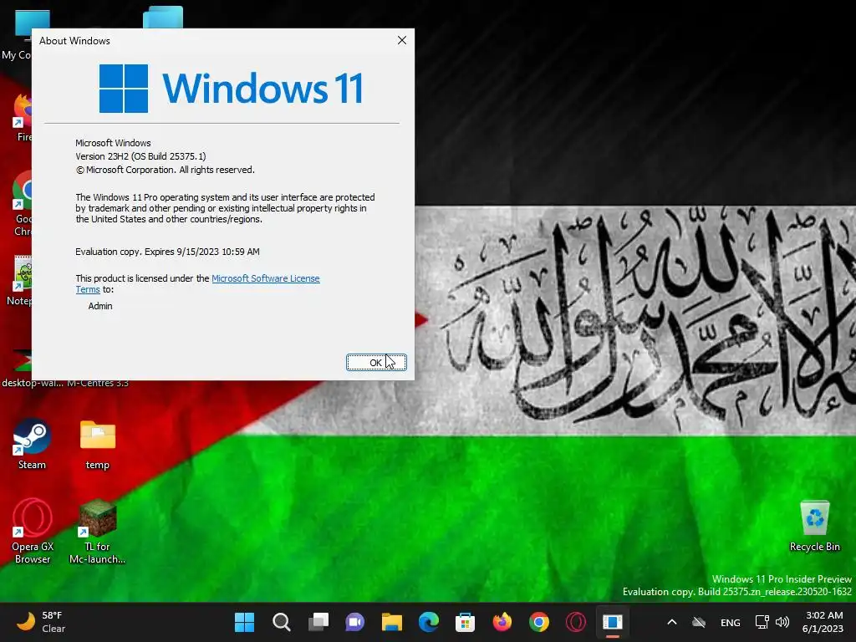Launch Opera GX Browser desktop shortcut
The width and height of the screenshot is (856, 642).
point(33,531)
